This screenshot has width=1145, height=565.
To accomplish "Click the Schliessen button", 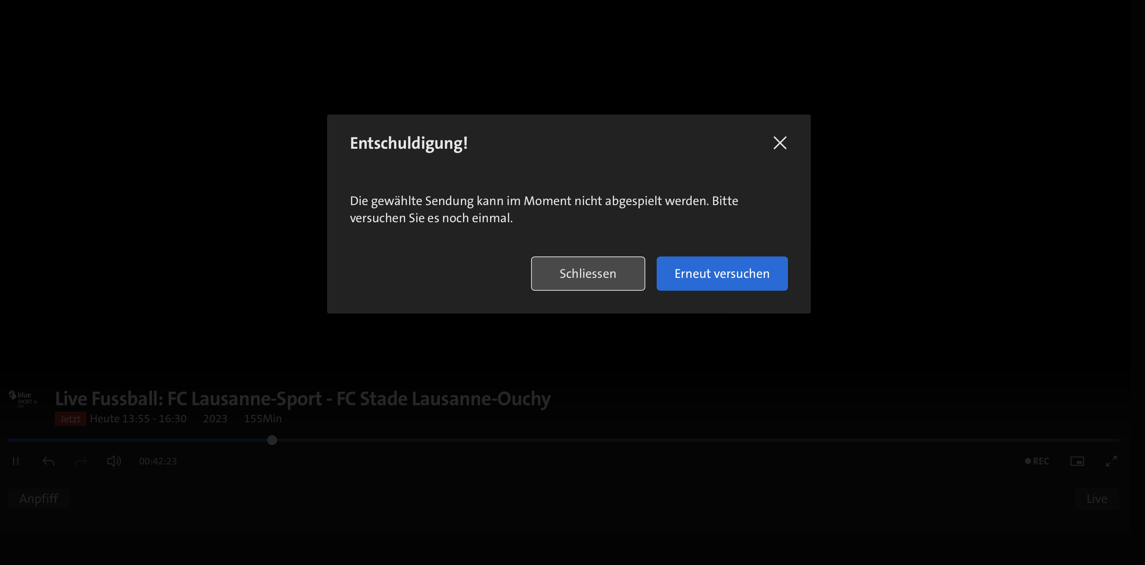I will pos(587,273).
